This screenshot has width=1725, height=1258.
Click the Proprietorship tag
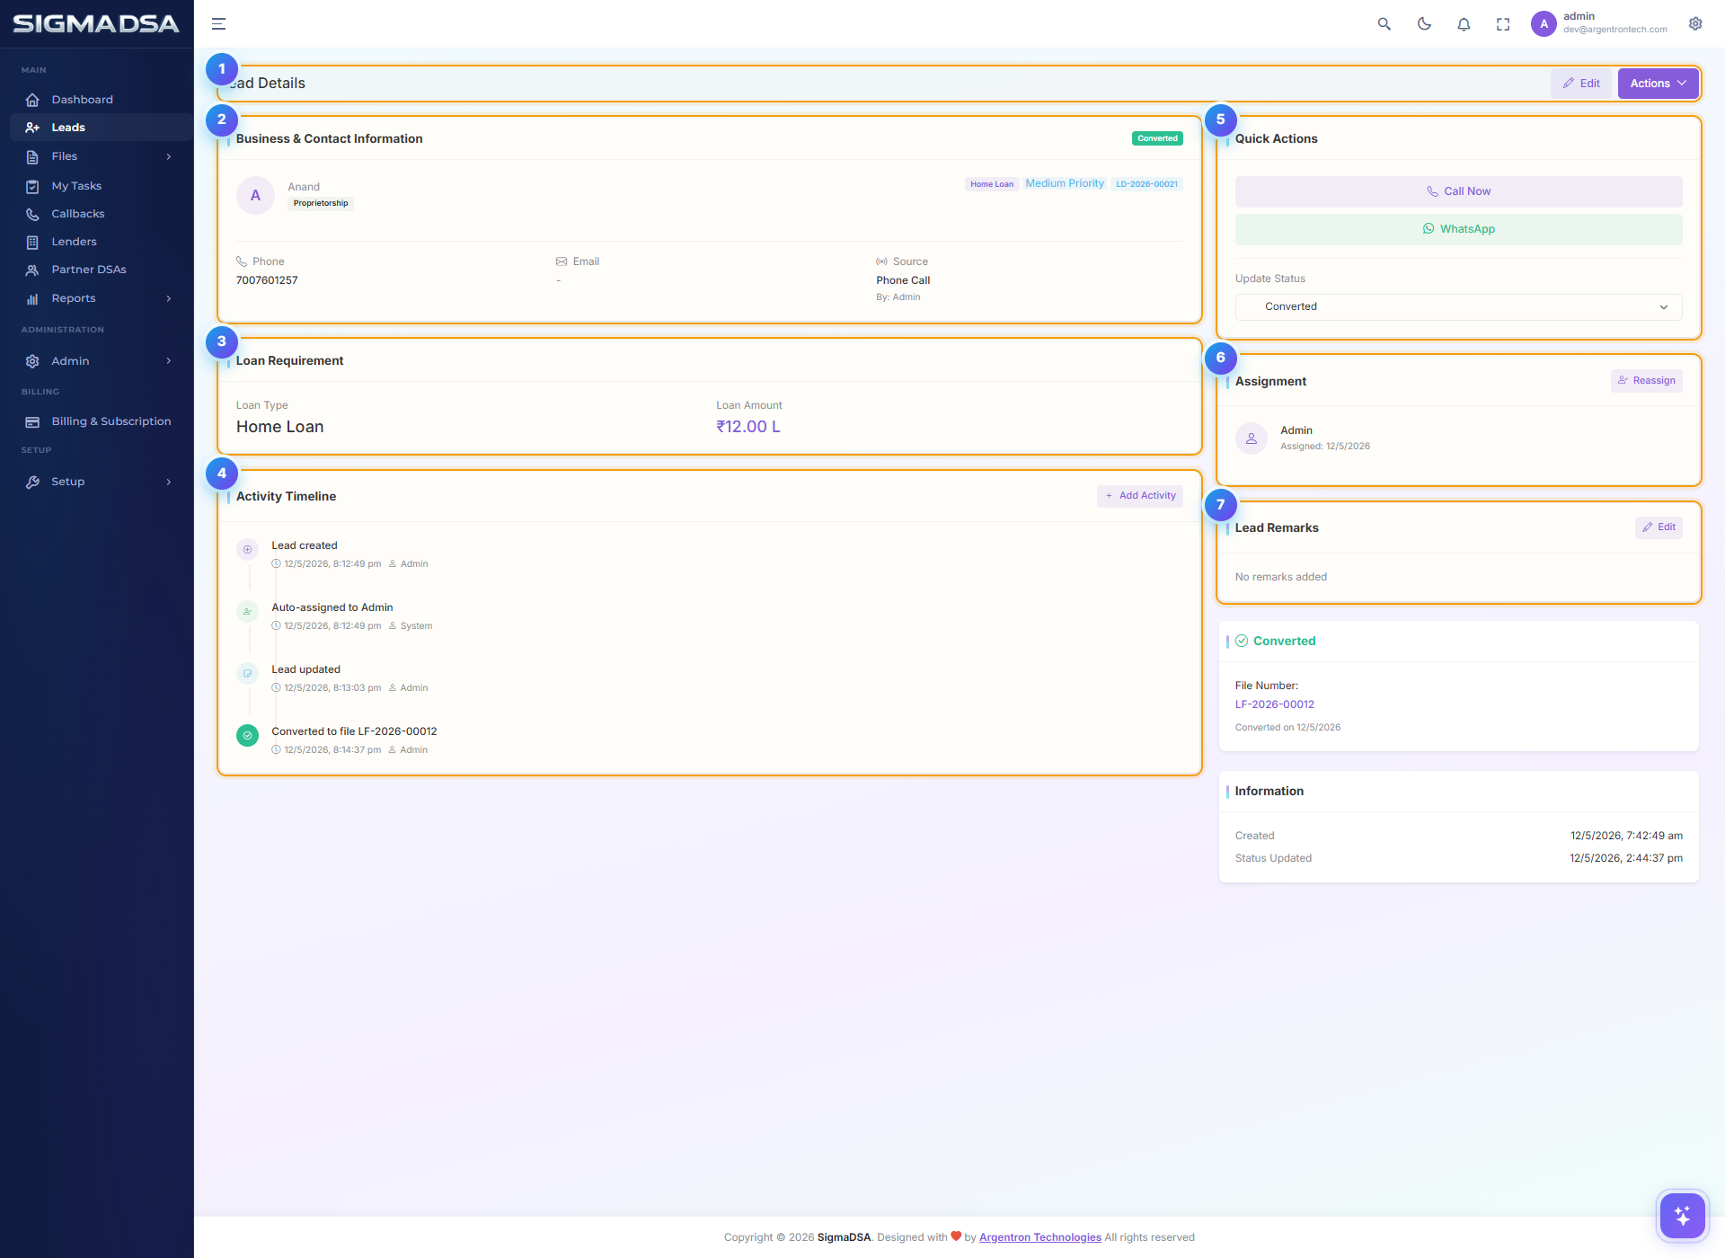[321, 203]
